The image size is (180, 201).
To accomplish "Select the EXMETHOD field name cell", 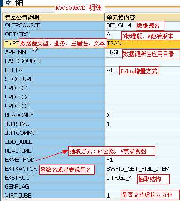I will (x=54, y=160).
